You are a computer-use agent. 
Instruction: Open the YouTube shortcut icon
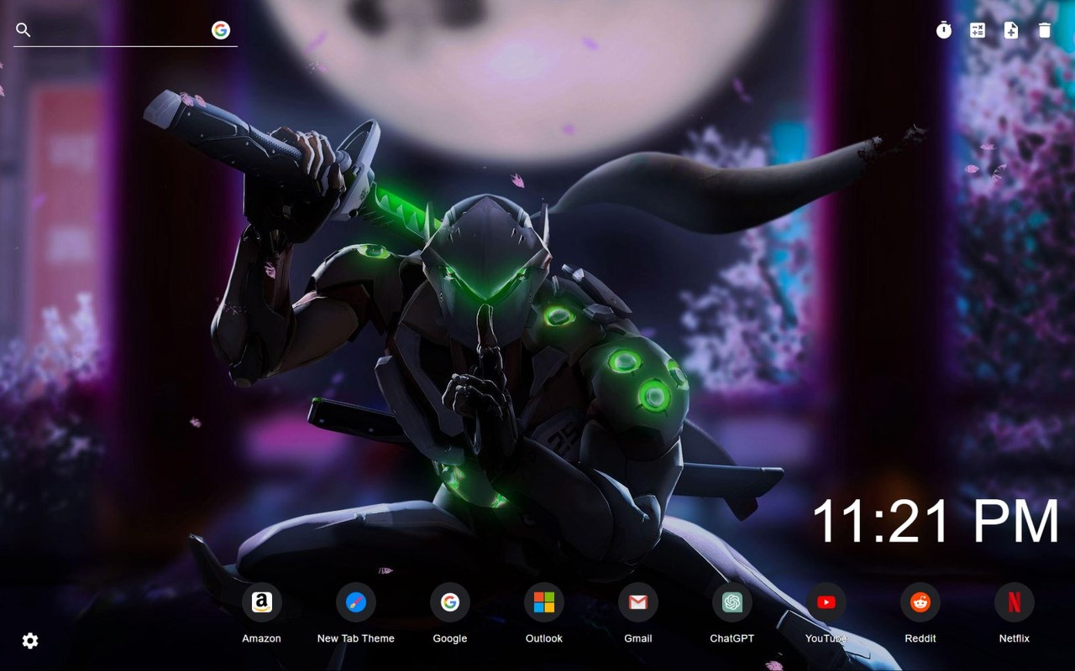click(x=826, y=601)
